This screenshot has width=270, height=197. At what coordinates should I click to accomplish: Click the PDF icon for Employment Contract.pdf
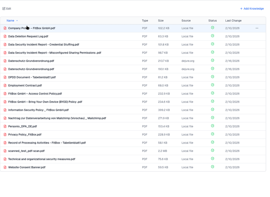pyautogui.click(x=5, y=85)
